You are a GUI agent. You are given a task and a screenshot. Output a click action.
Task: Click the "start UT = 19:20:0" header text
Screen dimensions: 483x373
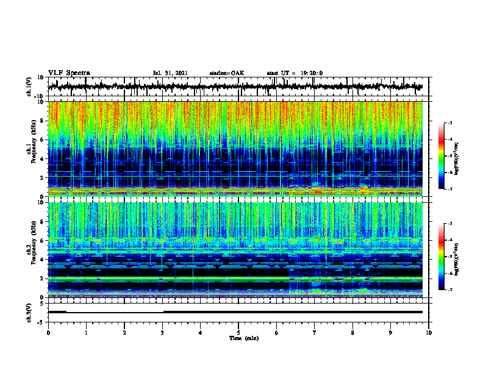295,73
